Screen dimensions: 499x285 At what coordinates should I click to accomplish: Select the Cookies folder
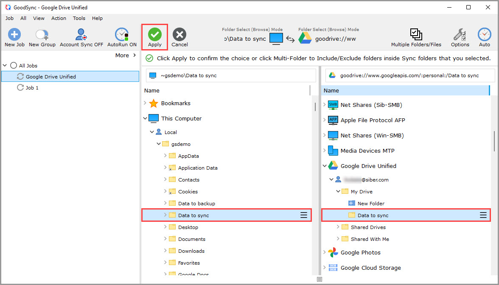coord(188,192)
